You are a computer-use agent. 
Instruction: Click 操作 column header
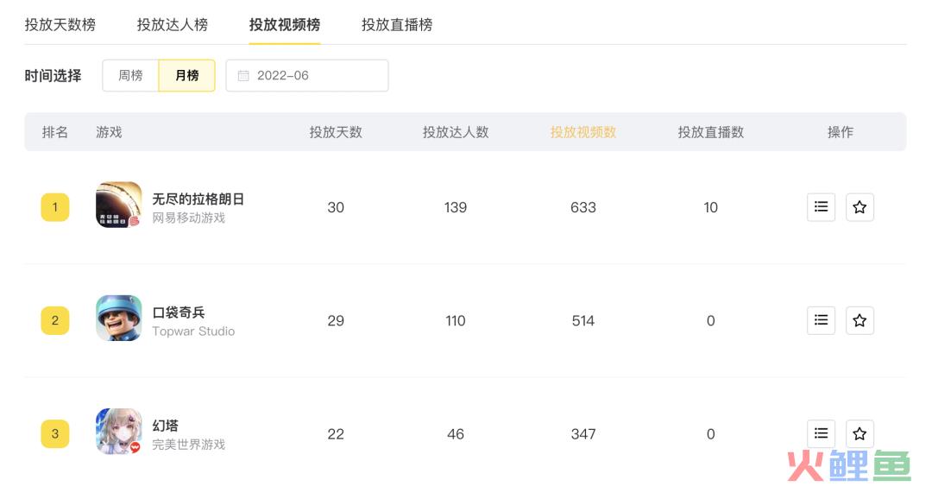point(841,132)
